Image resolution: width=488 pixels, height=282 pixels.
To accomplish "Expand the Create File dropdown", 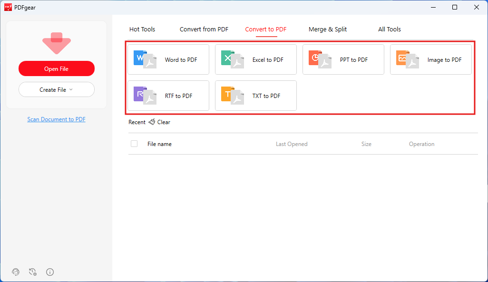I will tap(56, 90).
